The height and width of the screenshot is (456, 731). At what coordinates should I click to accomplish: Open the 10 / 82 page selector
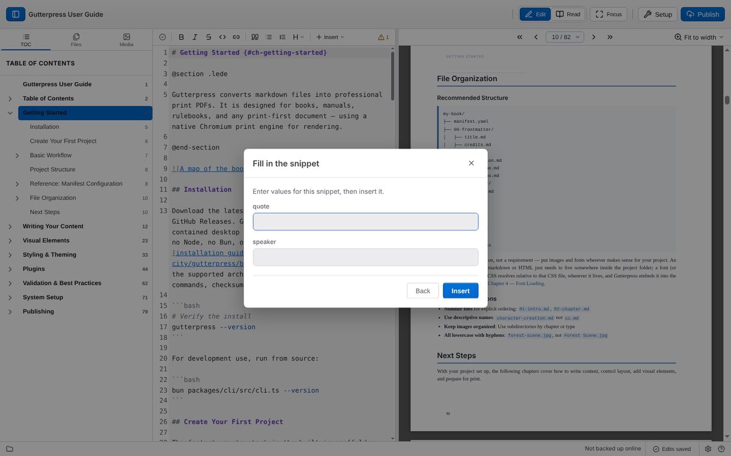[x=565, y=37]
